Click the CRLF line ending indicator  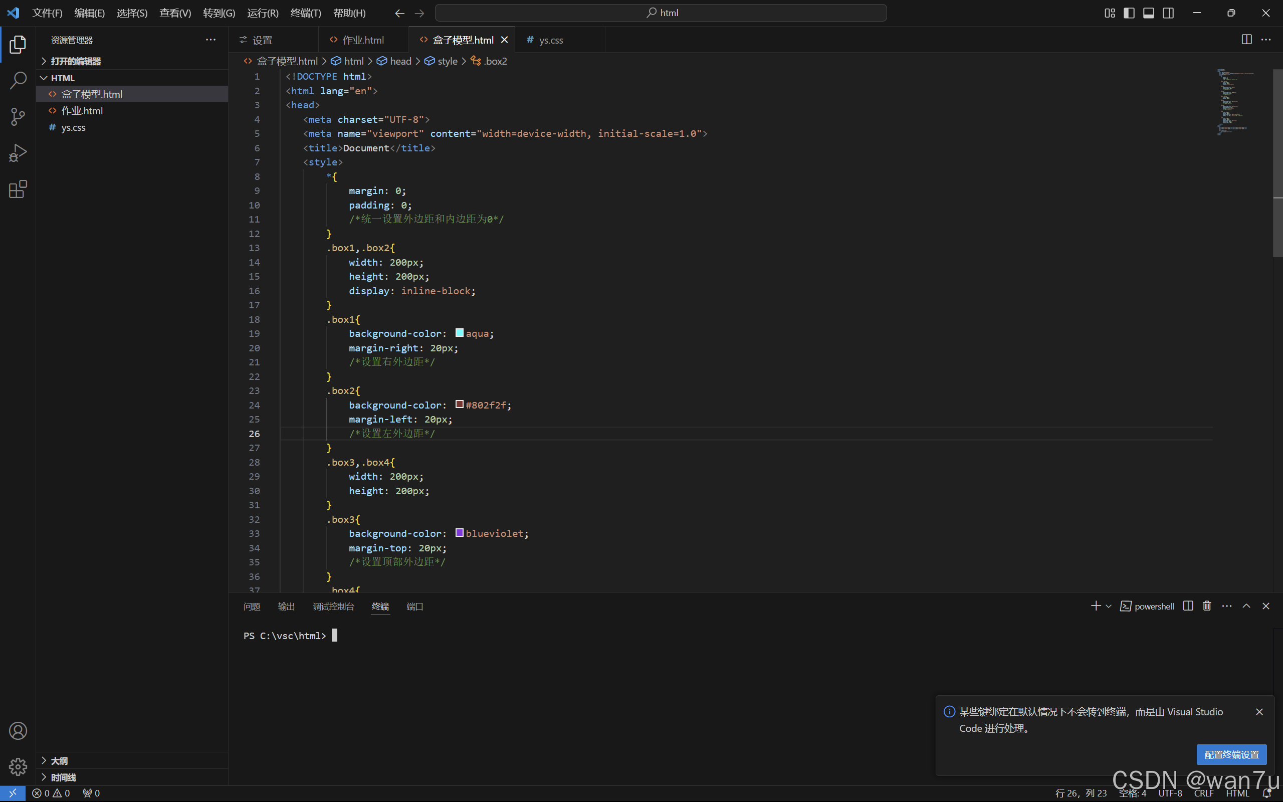point(1203,793)
